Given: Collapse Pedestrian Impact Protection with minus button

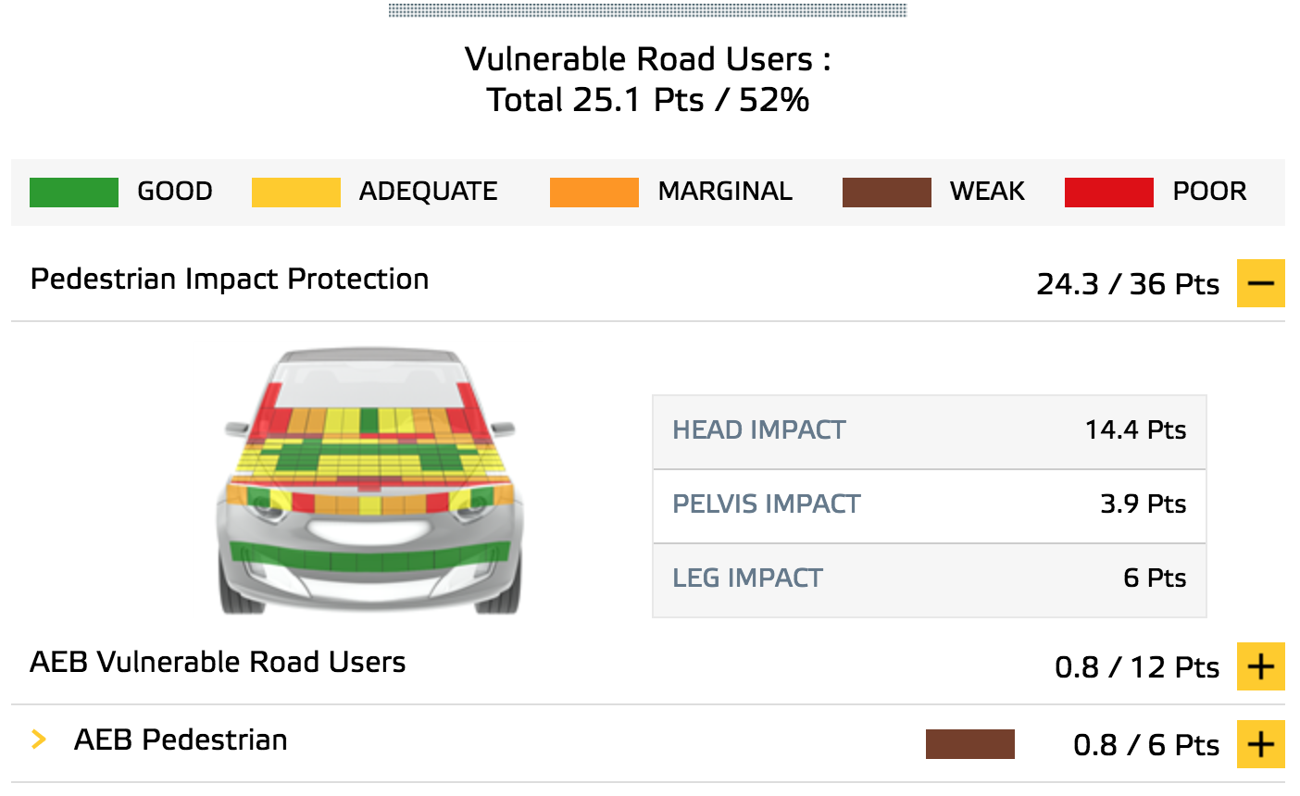Looking at the screenshot, I should pos(1261,283).
